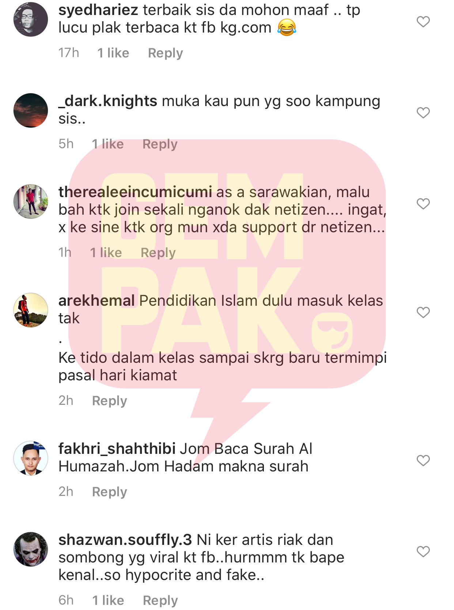Open _dark.knights sunset avatar

(x=31, y=110)
